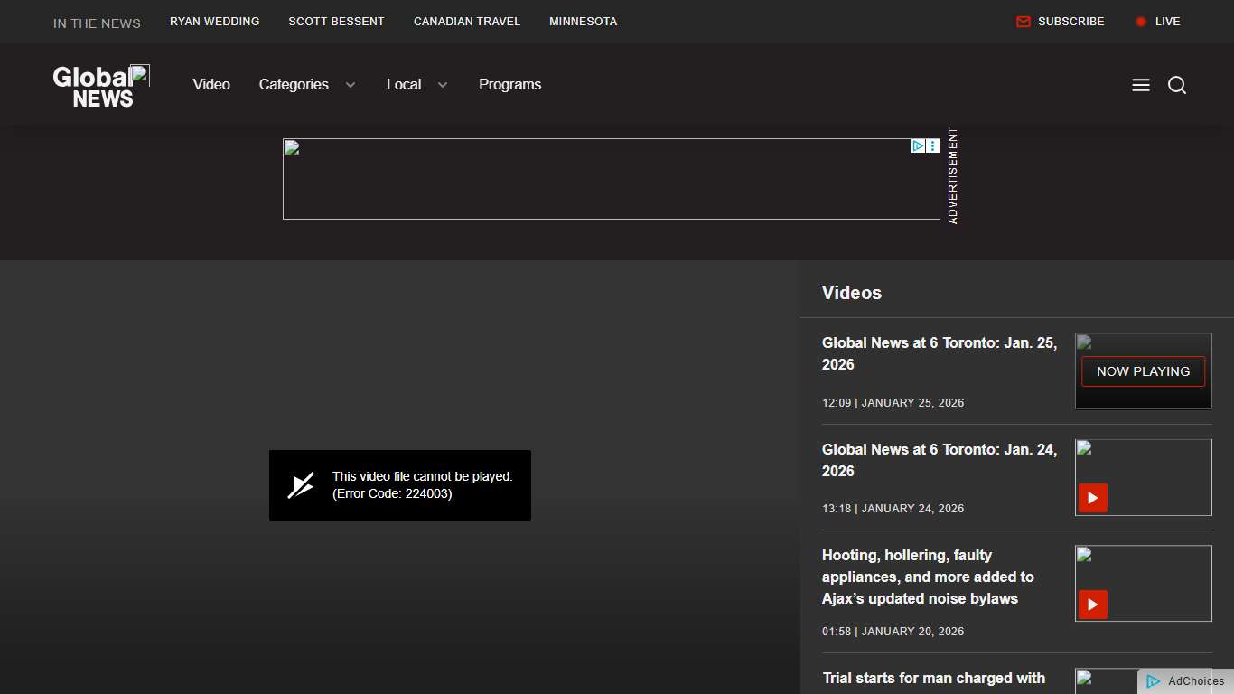The image size is (1234, 694).
Task: Play the Ajax noise bylaws video
Action: click(1092, 605)
